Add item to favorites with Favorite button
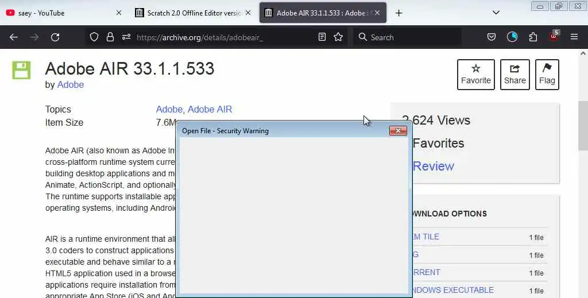This screenshot has height=298, width=588. pos(476,75)
